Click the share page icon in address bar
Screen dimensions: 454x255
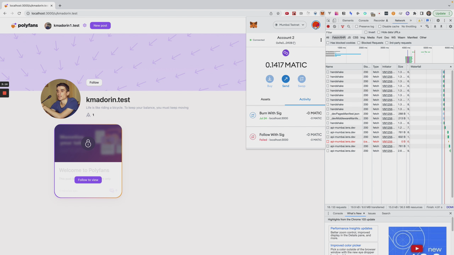point(271,13)
